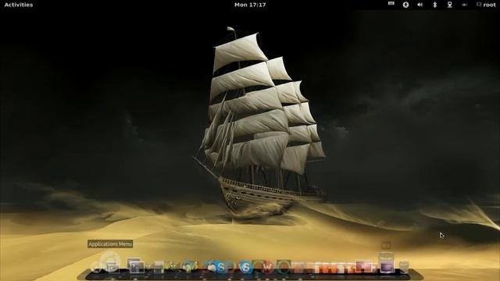The height and width of the screenshot is (281, 500).
Task: Open the keyboard indicator in top bar
Action: (391, 3)
